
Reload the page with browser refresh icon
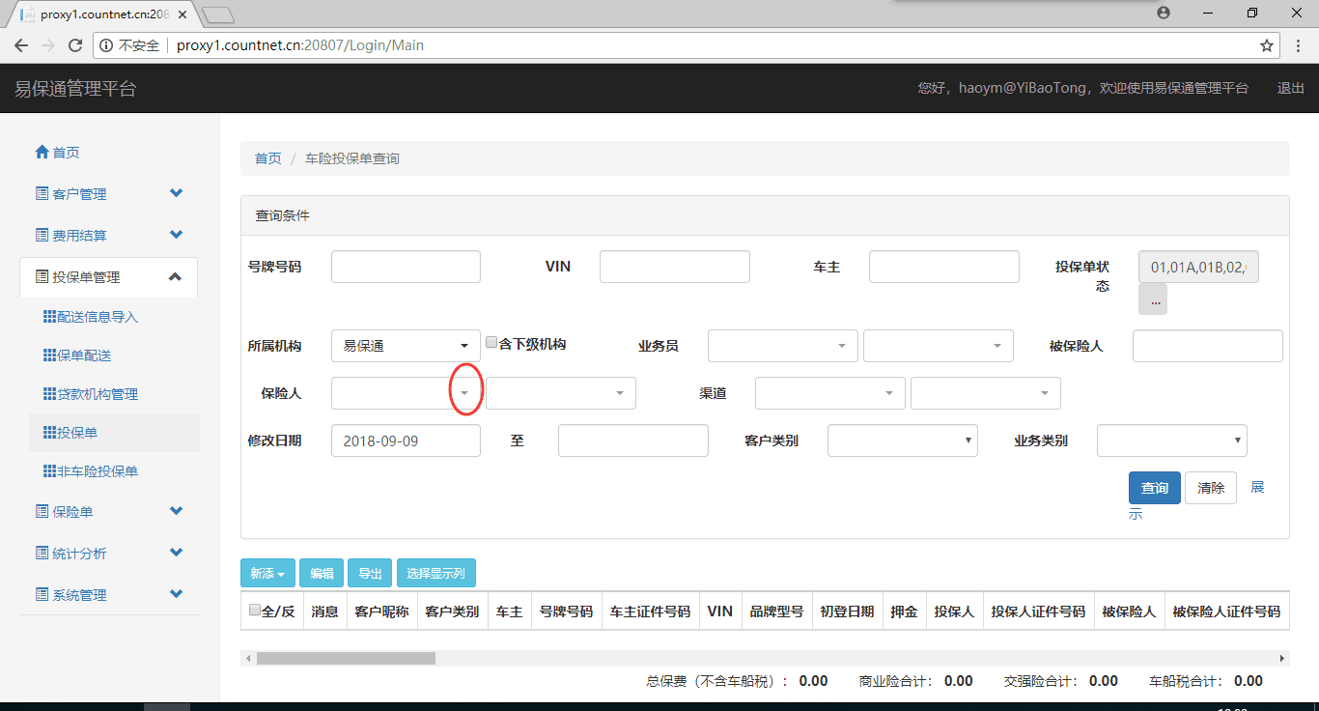pyautogui.click(x=75, y=45)
